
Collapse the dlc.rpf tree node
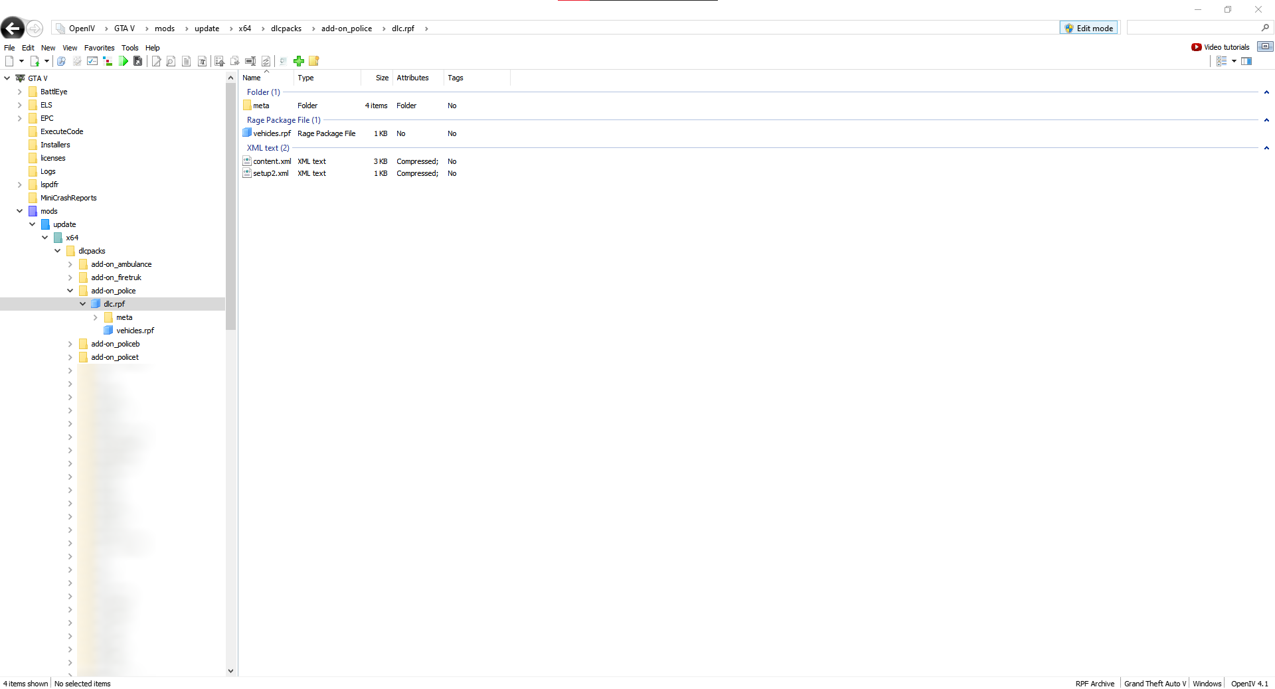coord(83,304)
